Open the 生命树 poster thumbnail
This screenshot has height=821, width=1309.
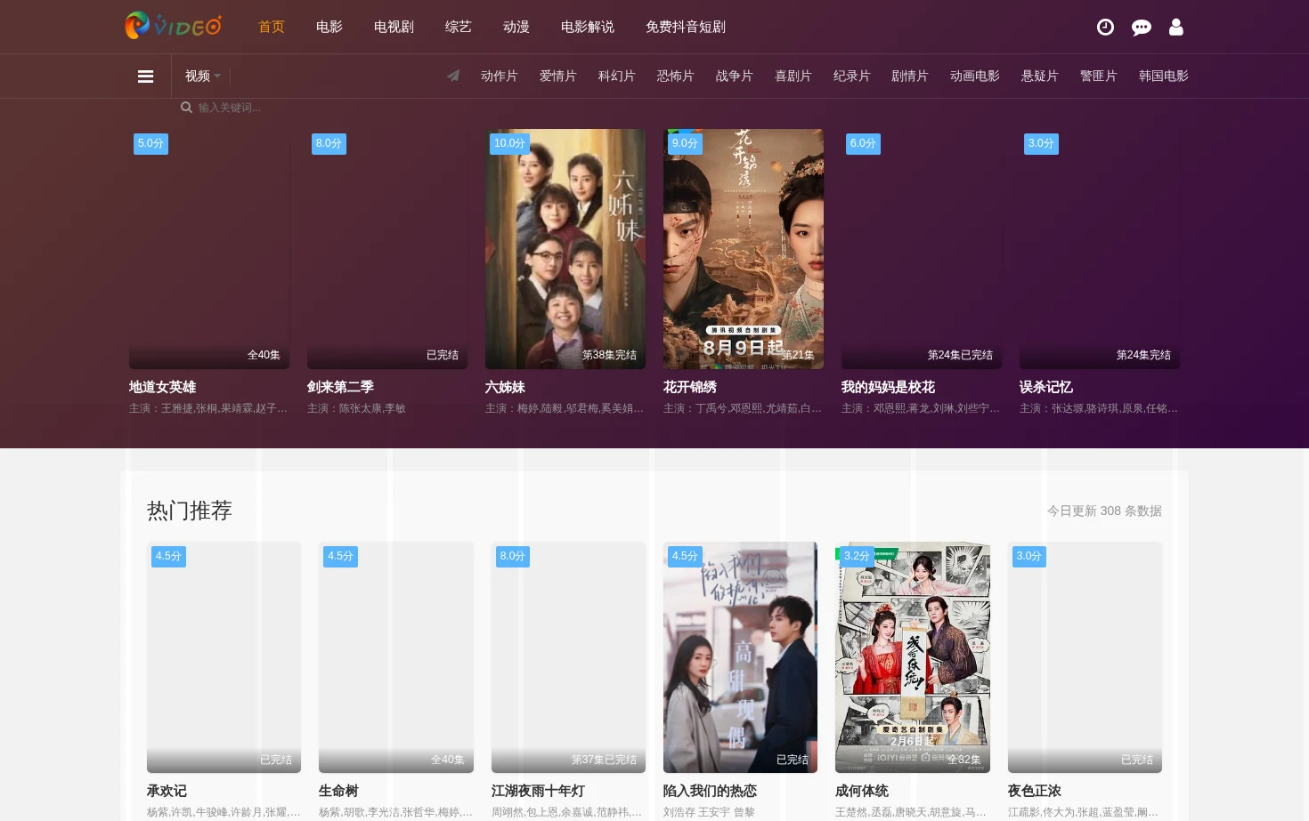click(x=396, y=657)
